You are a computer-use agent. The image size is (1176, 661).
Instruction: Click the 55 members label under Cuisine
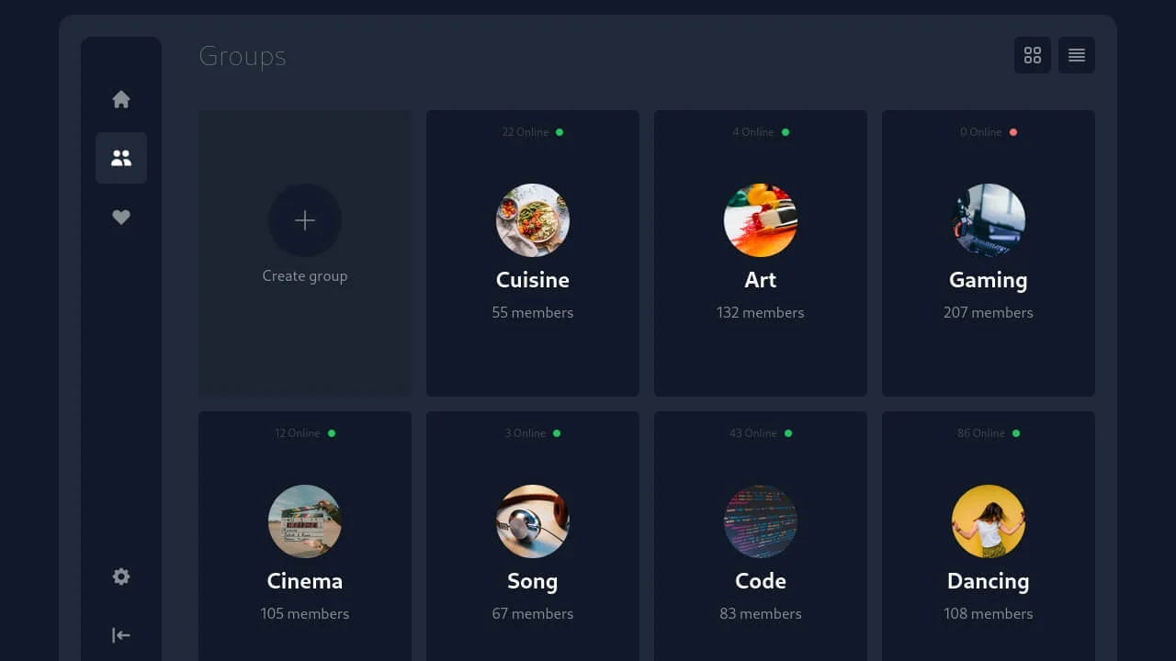click(533, 312)
